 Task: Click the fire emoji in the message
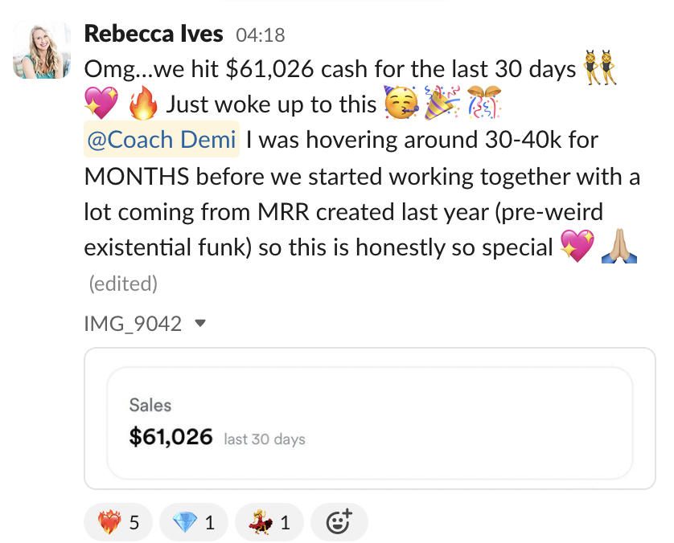click(x=144, y=105)
